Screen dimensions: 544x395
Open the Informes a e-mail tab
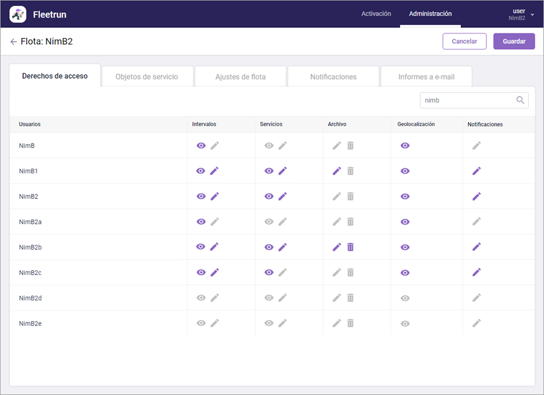(426, 77)
